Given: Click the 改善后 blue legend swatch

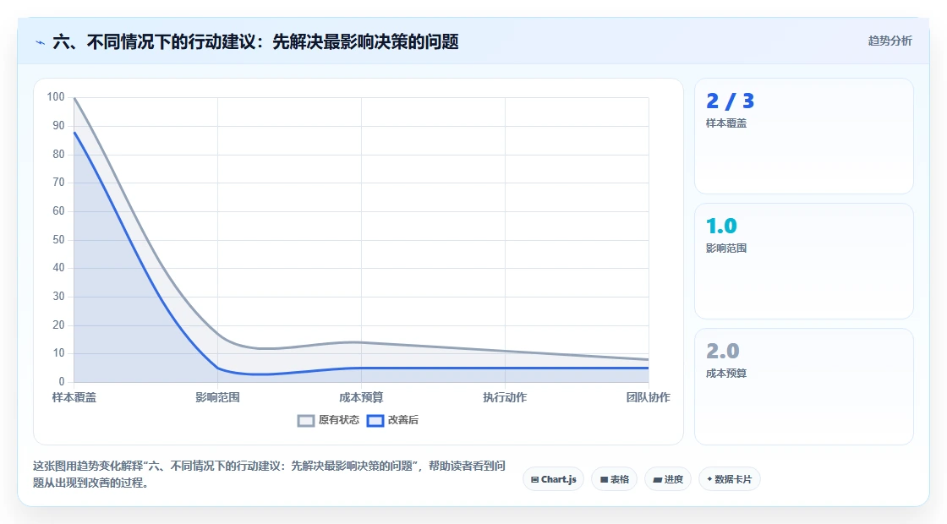Looking at the screenshot, I should coord(375,421).
